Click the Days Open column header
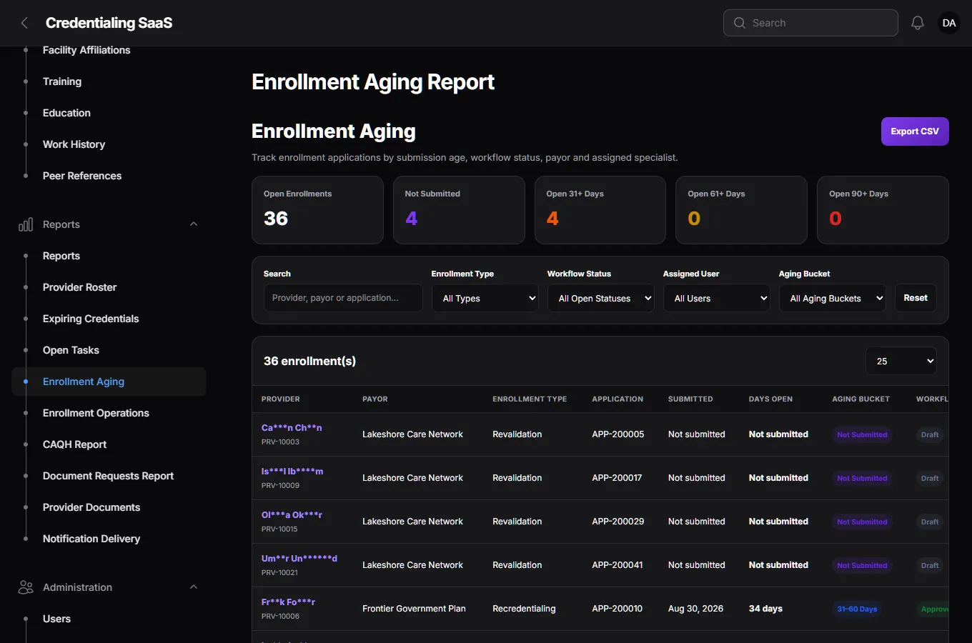Screen dimensions: 972x643 pos(770,399)
